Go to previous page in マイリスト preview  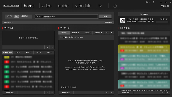click(x=47, y=47)
